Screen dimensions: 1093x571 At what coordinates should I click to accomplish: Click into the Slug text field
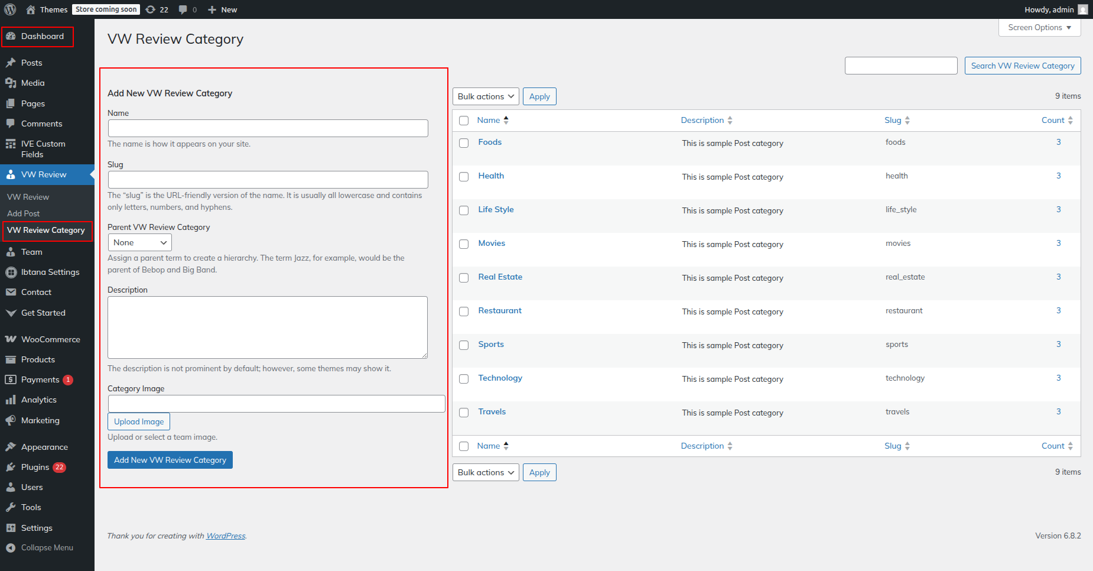tap(268, 180)
